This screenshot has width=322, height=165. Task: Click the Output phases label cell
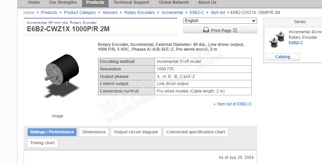[126, 77]
